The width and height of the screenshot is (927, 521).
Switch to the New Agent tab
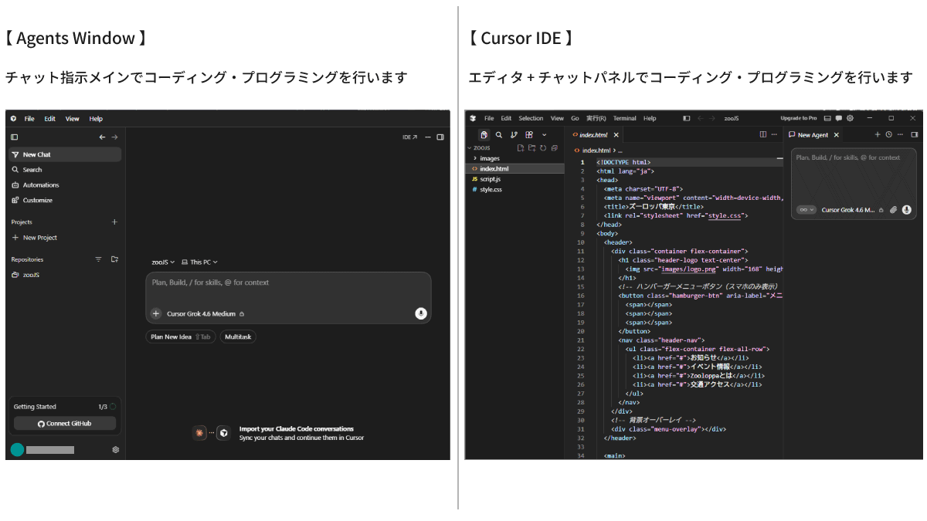[x=813, y=134]
